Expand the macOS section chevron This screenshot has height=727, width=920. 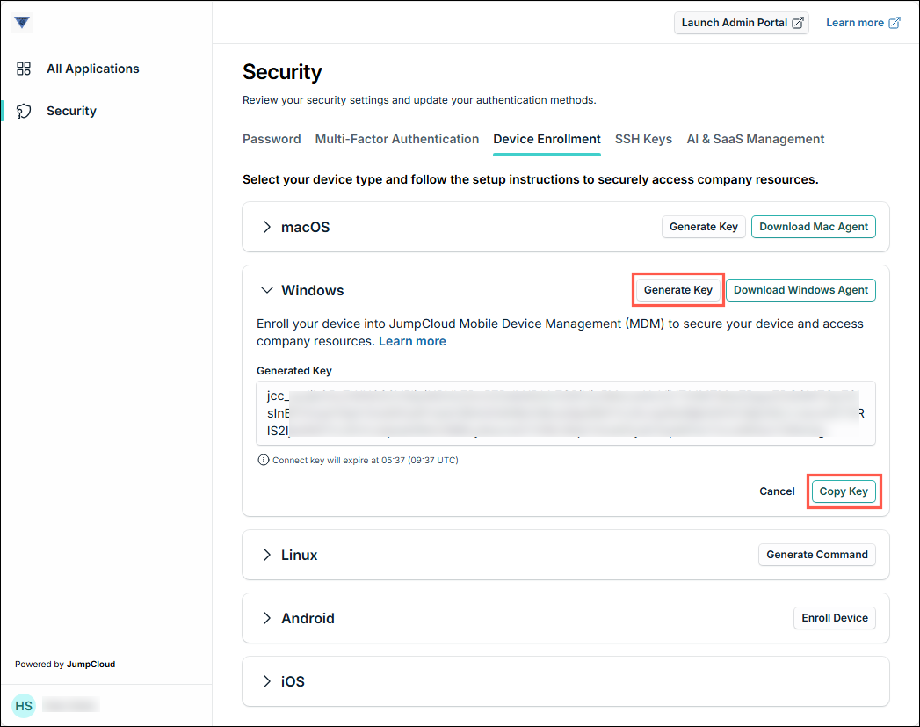[267, 227]
